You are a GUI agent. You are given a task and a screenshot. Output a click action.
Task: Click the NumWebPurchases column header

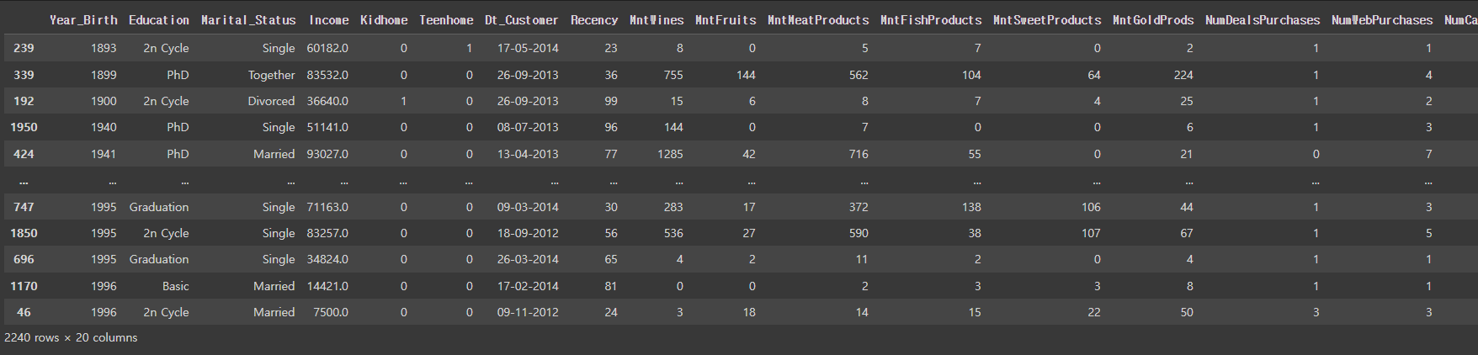pyautogui.click(x=1382, y=20)
